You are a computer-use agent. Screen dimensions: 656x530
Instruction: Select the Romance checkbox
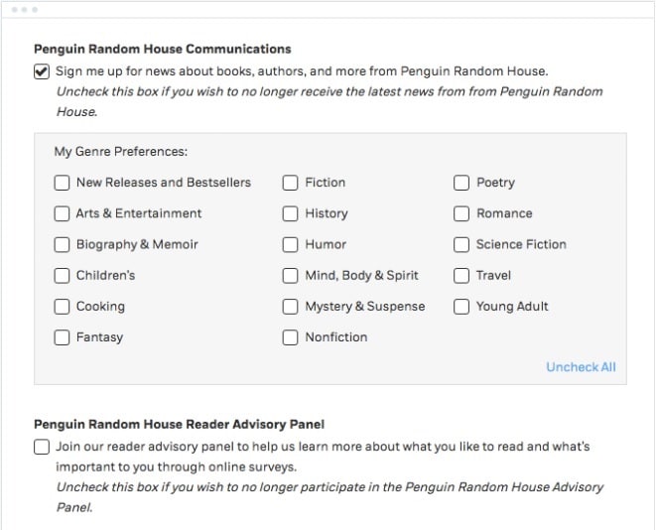tap(461, 213)
